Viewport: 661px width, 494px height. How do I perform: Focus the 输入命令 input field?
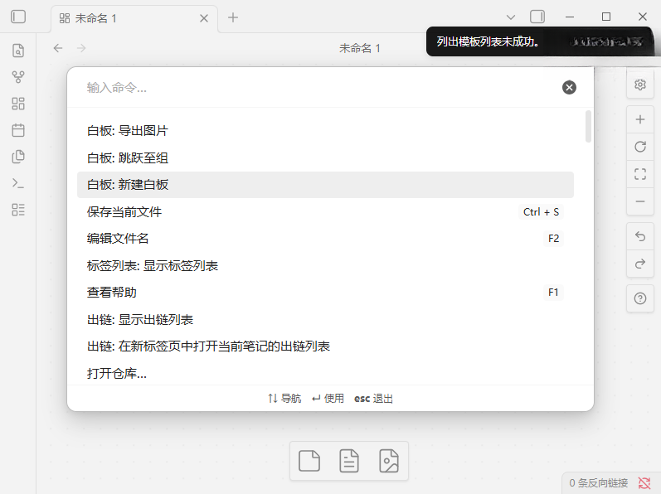click(x=320, y=88)
